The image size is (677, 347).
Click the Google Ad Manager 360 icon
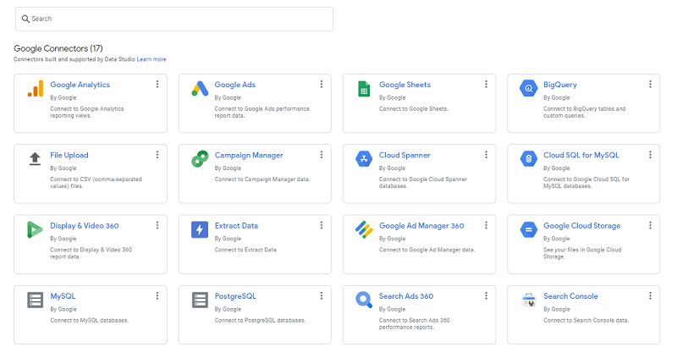[364, 229]
